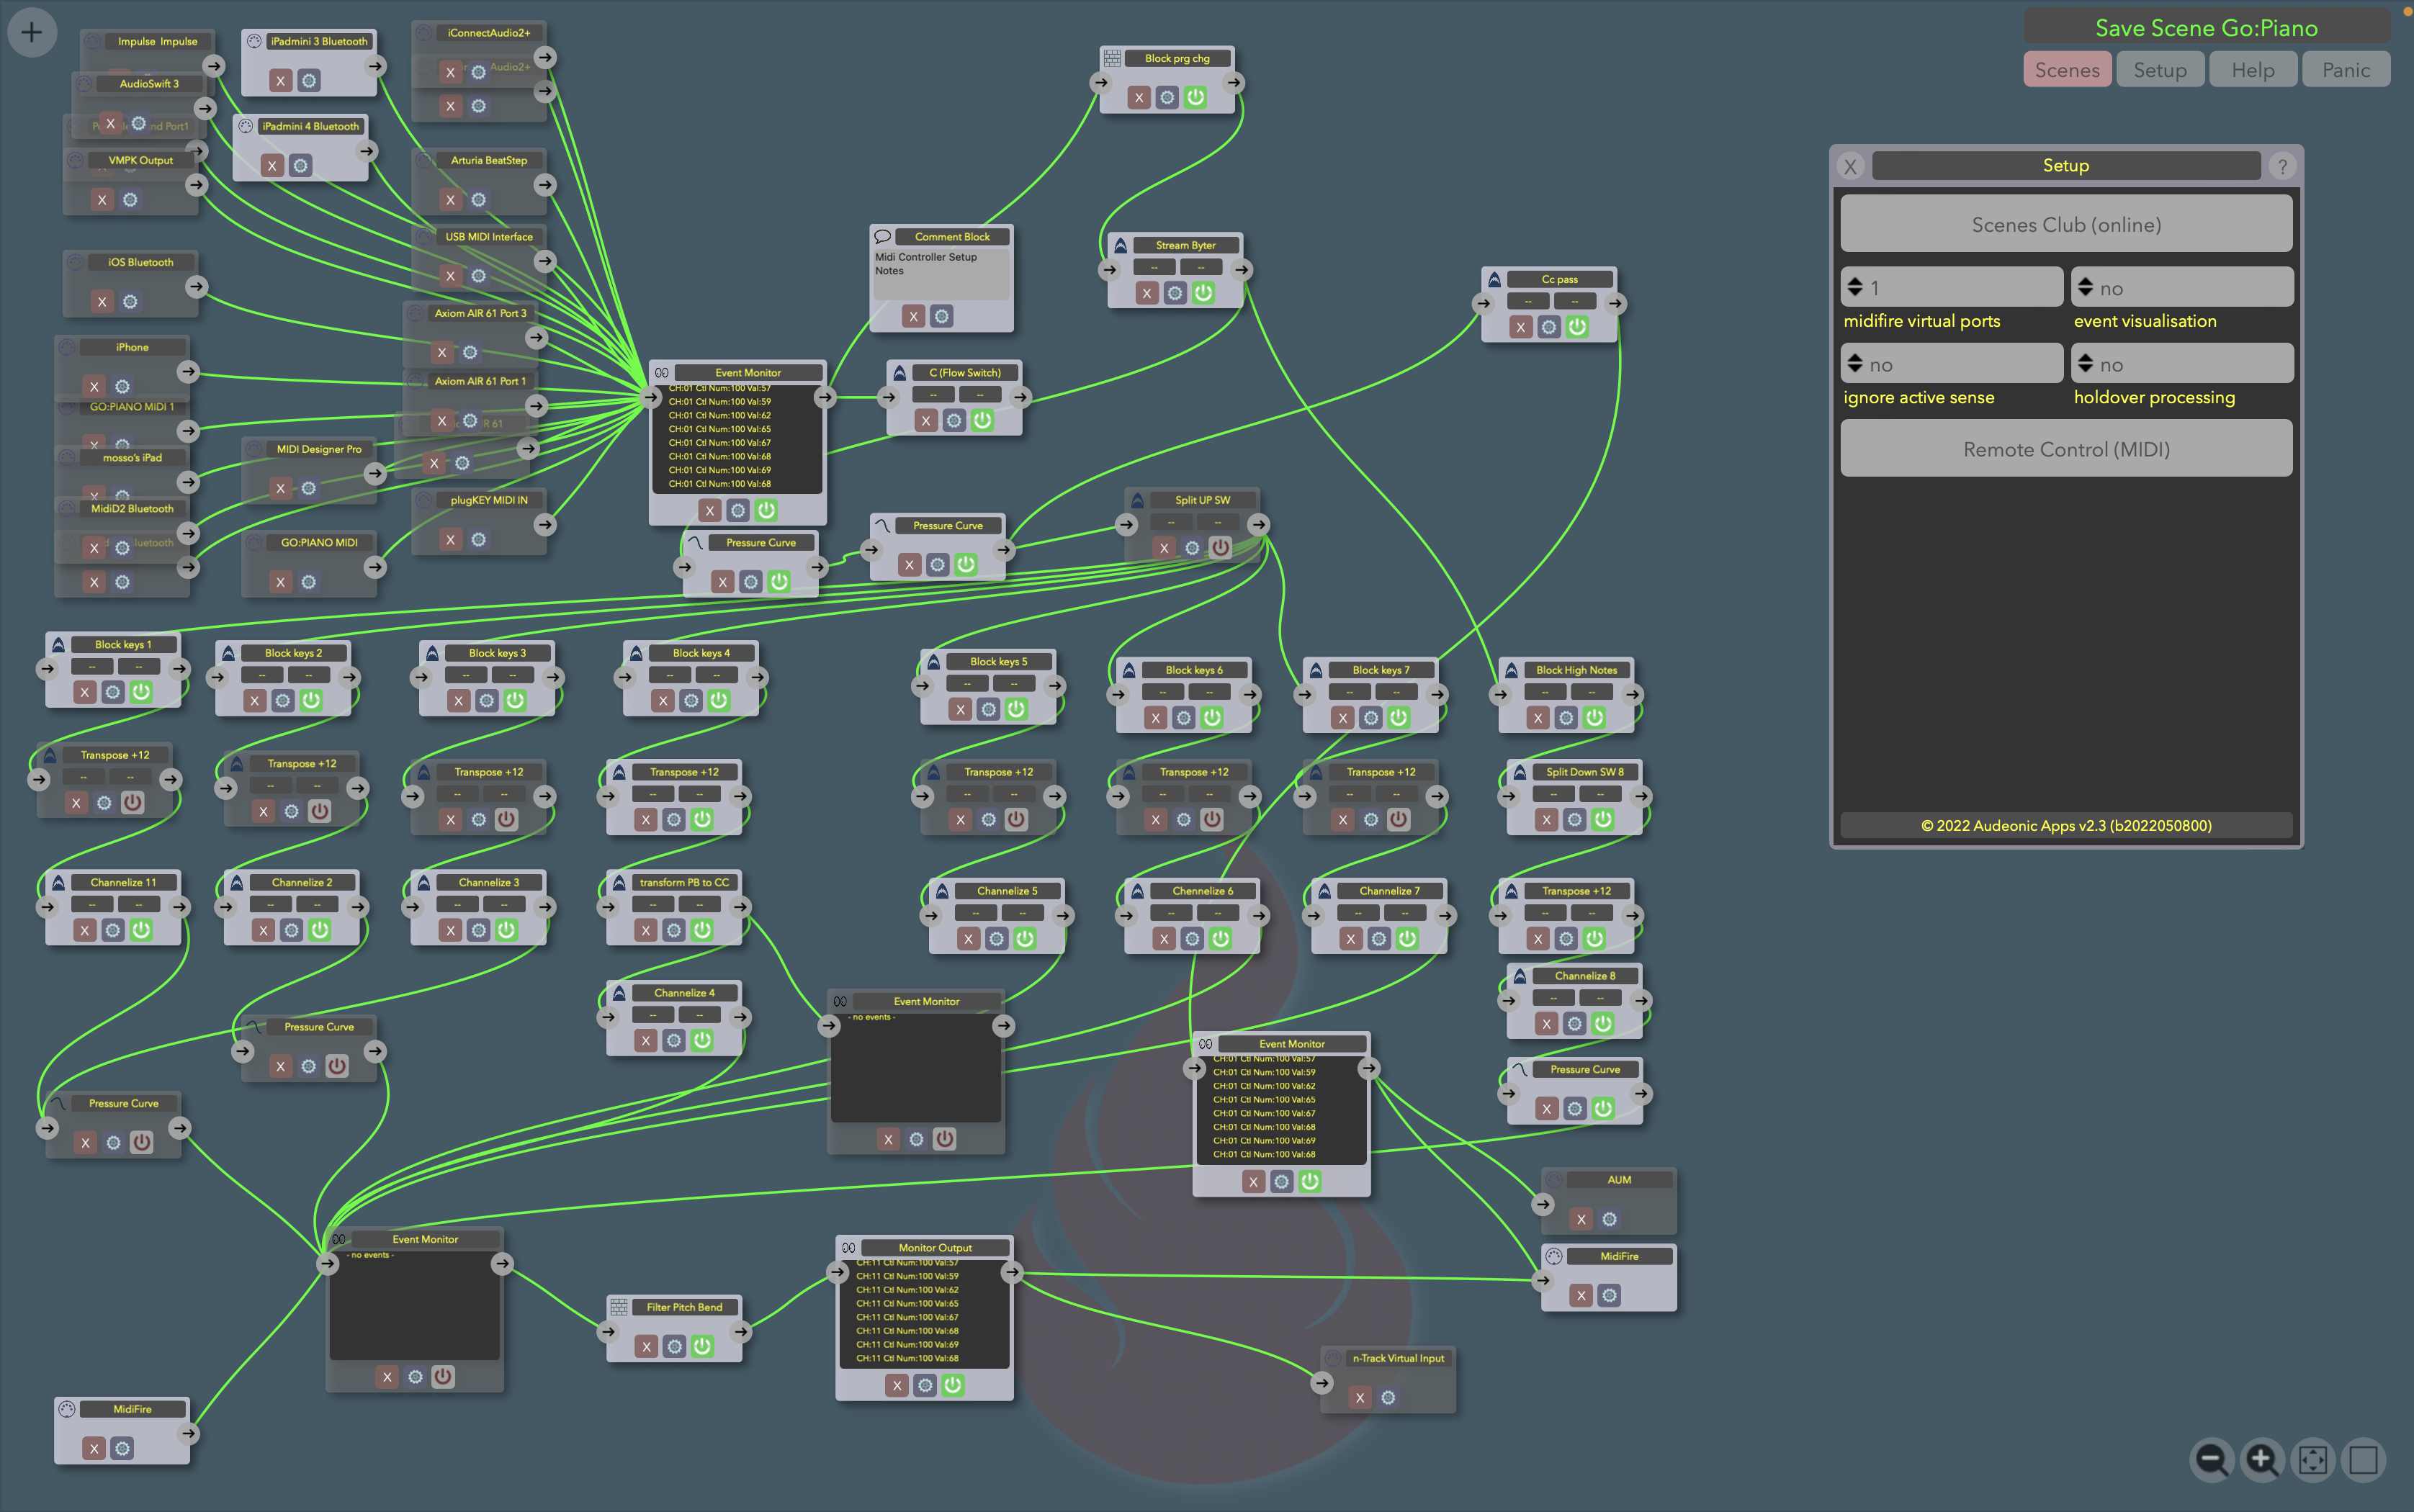This screenshot has height=1512, width=2414.
Task: Delete the Block keys 5 module
Action: tap(960, 709)
